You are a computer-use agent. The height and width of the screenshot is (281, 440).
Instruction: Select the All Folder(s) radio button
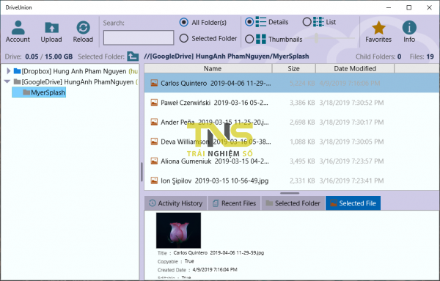point(184,22)
